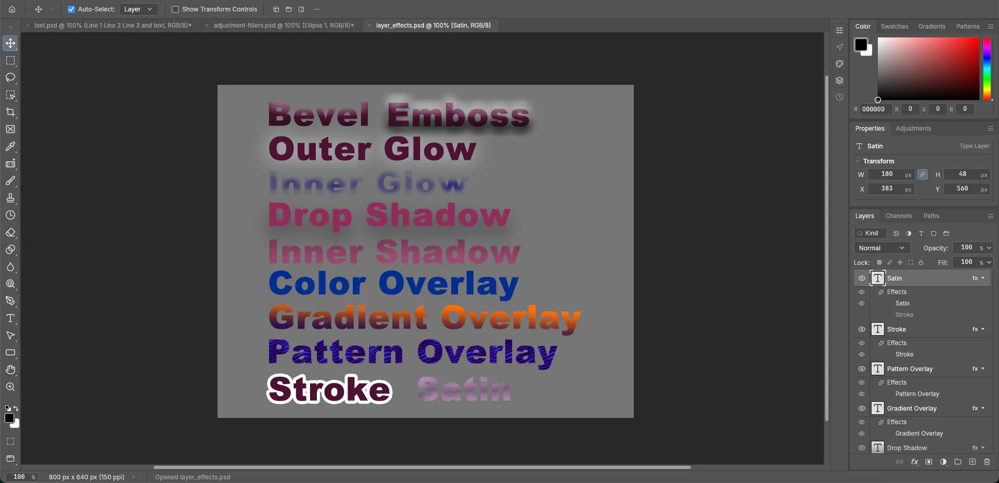
Task: Switch to the Channels tab
Action: tap(899, 216)
